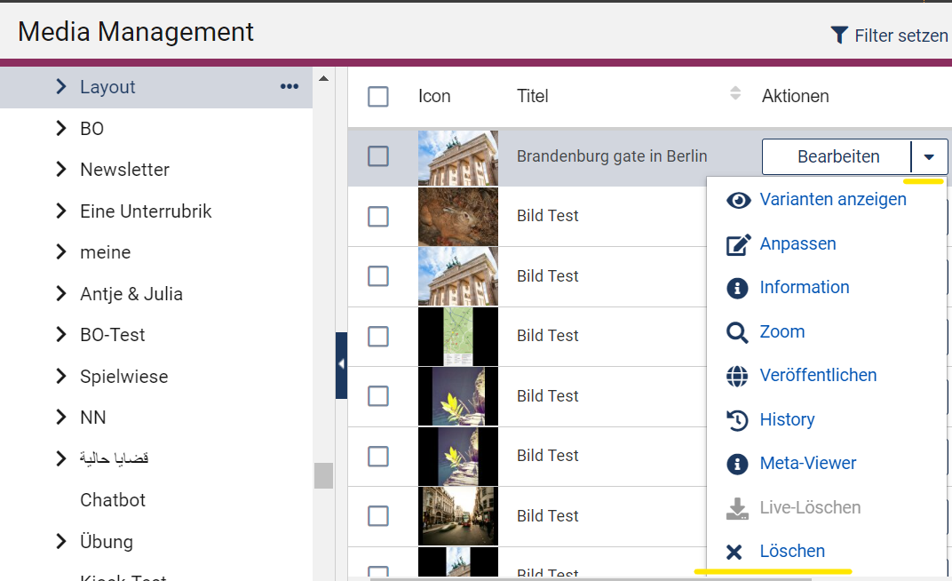Screen dimensions: 952x581
Task: Click the X icon next to Löschen
Action: click(x=734, y=552)
